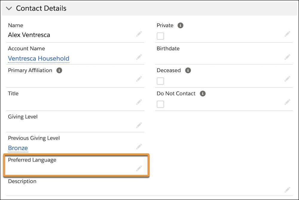Click the Preferred Language field label
Viewport: 299px width, 200px height.
click(x=32, y=160)
